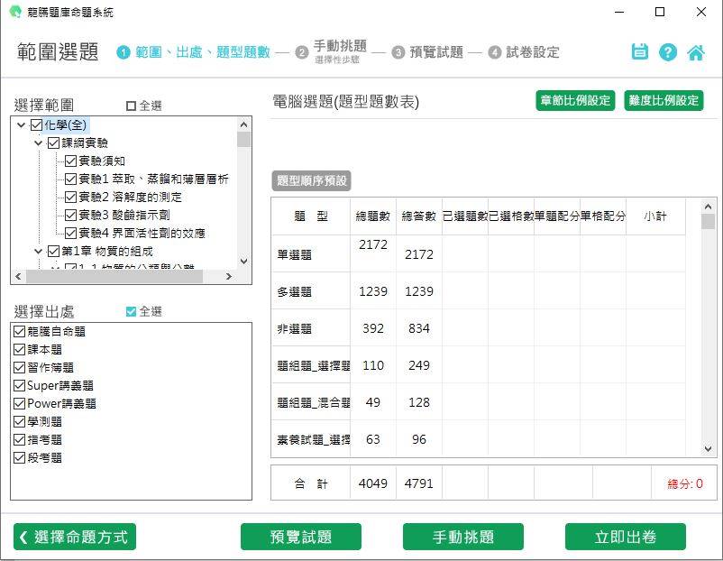Uncheck Super講義題 source checkbox
Image resolution: width=723 pixels, height=561 pixels.
coord(19,385)
